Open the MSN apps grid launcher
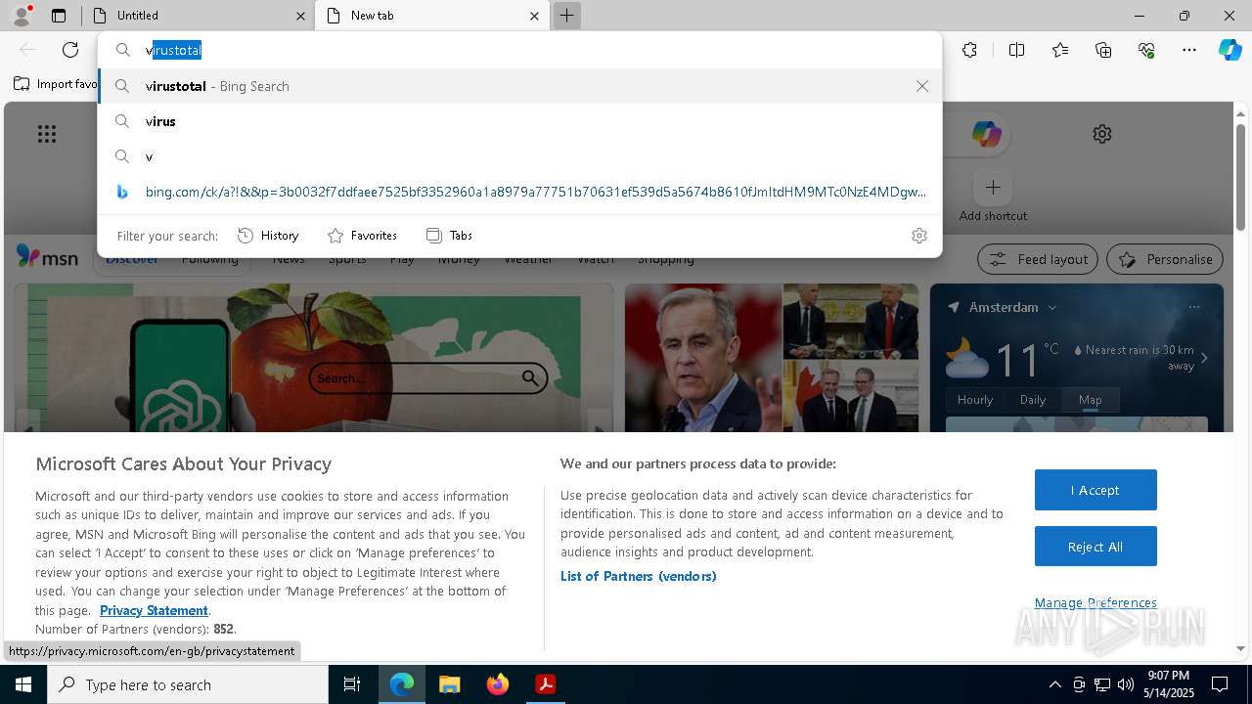The width and height of the screenshot is (1252, 704). 47,134
